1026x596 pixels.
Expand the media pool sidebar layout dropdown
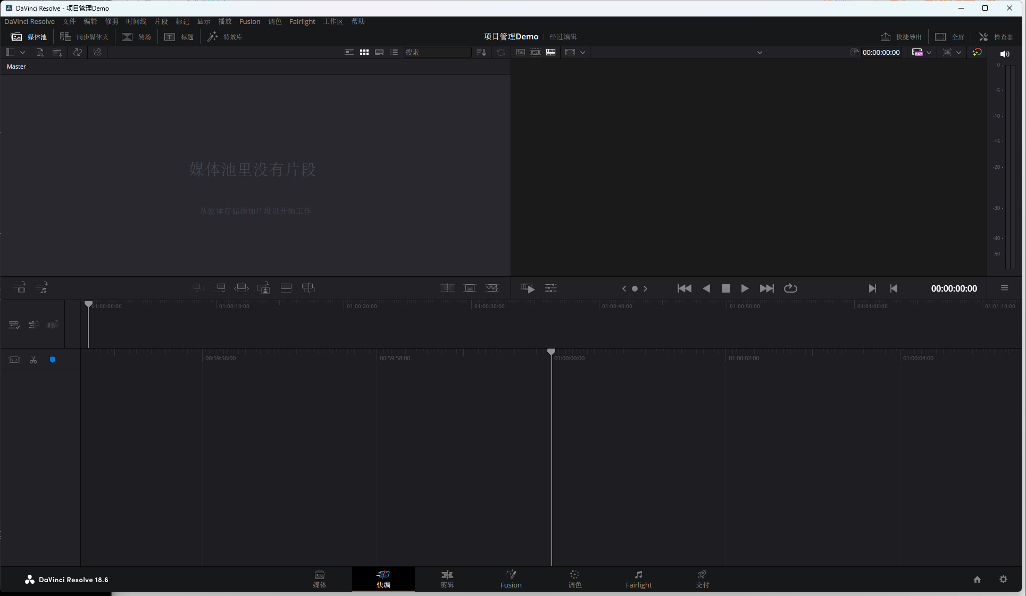[22, 52]
